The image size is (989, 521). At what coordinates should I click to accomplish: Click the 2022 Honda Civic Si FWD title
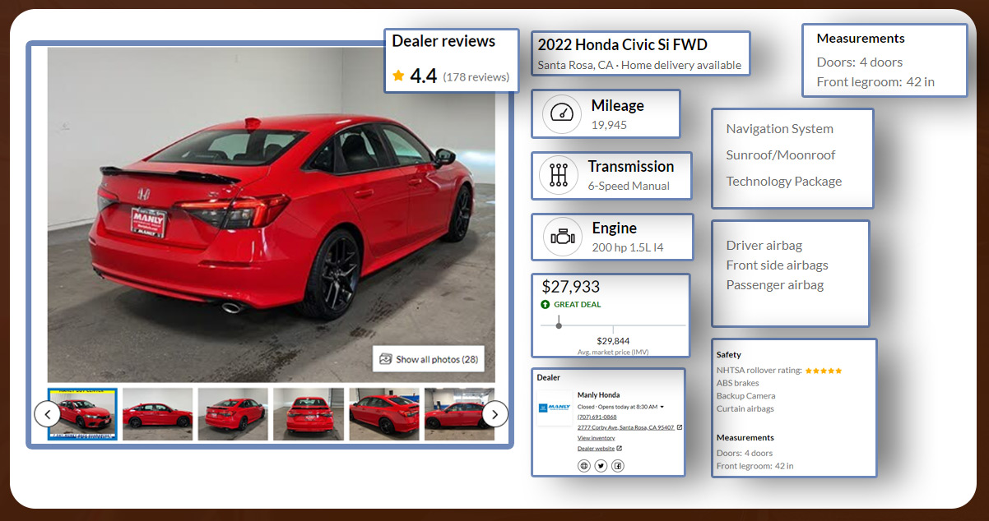coord(623,45)
